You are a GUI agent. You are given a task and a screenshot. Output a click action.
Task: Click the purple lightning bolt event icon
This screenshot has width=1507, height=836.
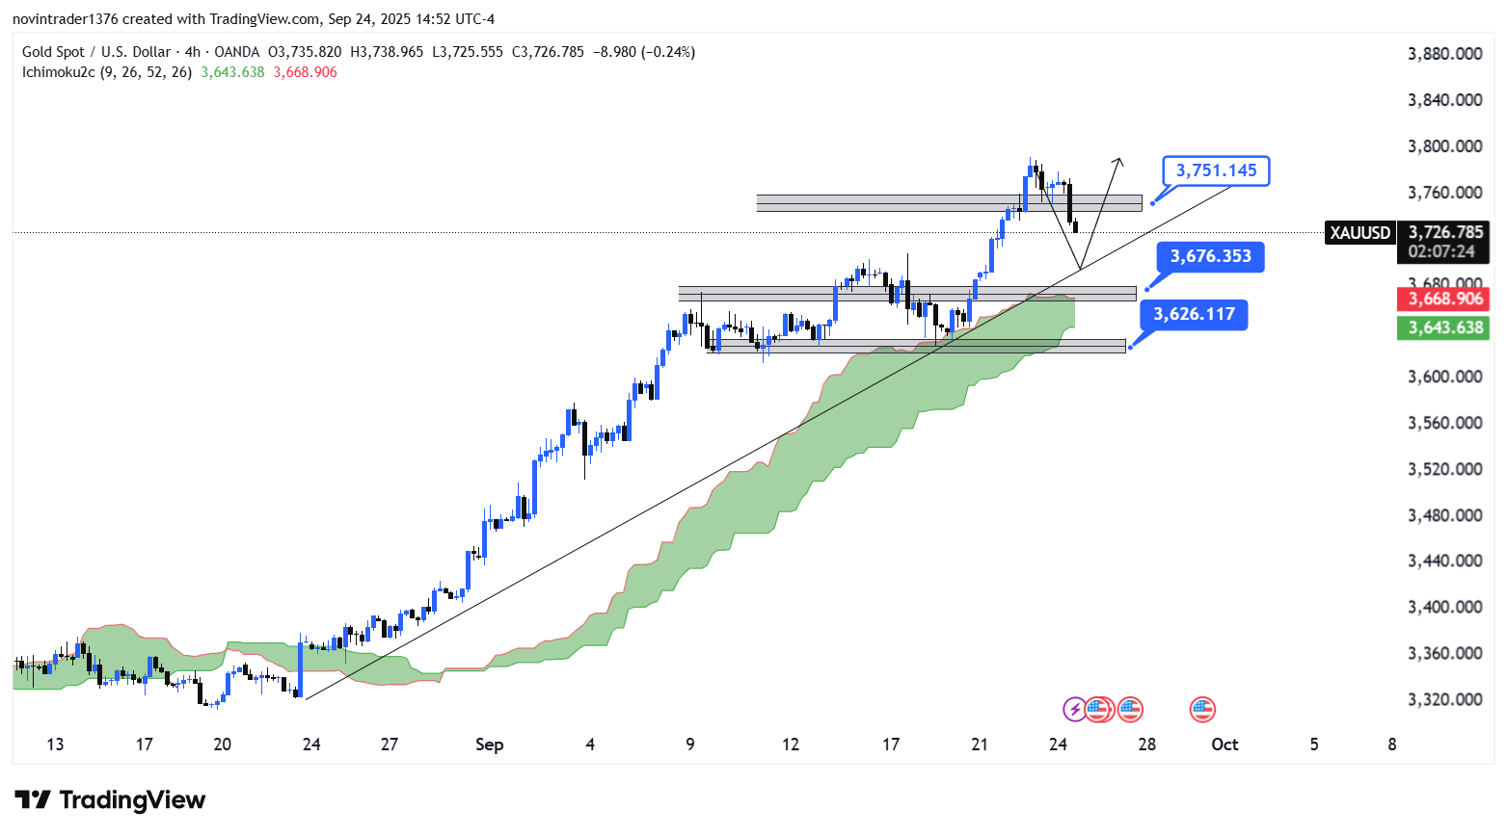[1074, 710]
